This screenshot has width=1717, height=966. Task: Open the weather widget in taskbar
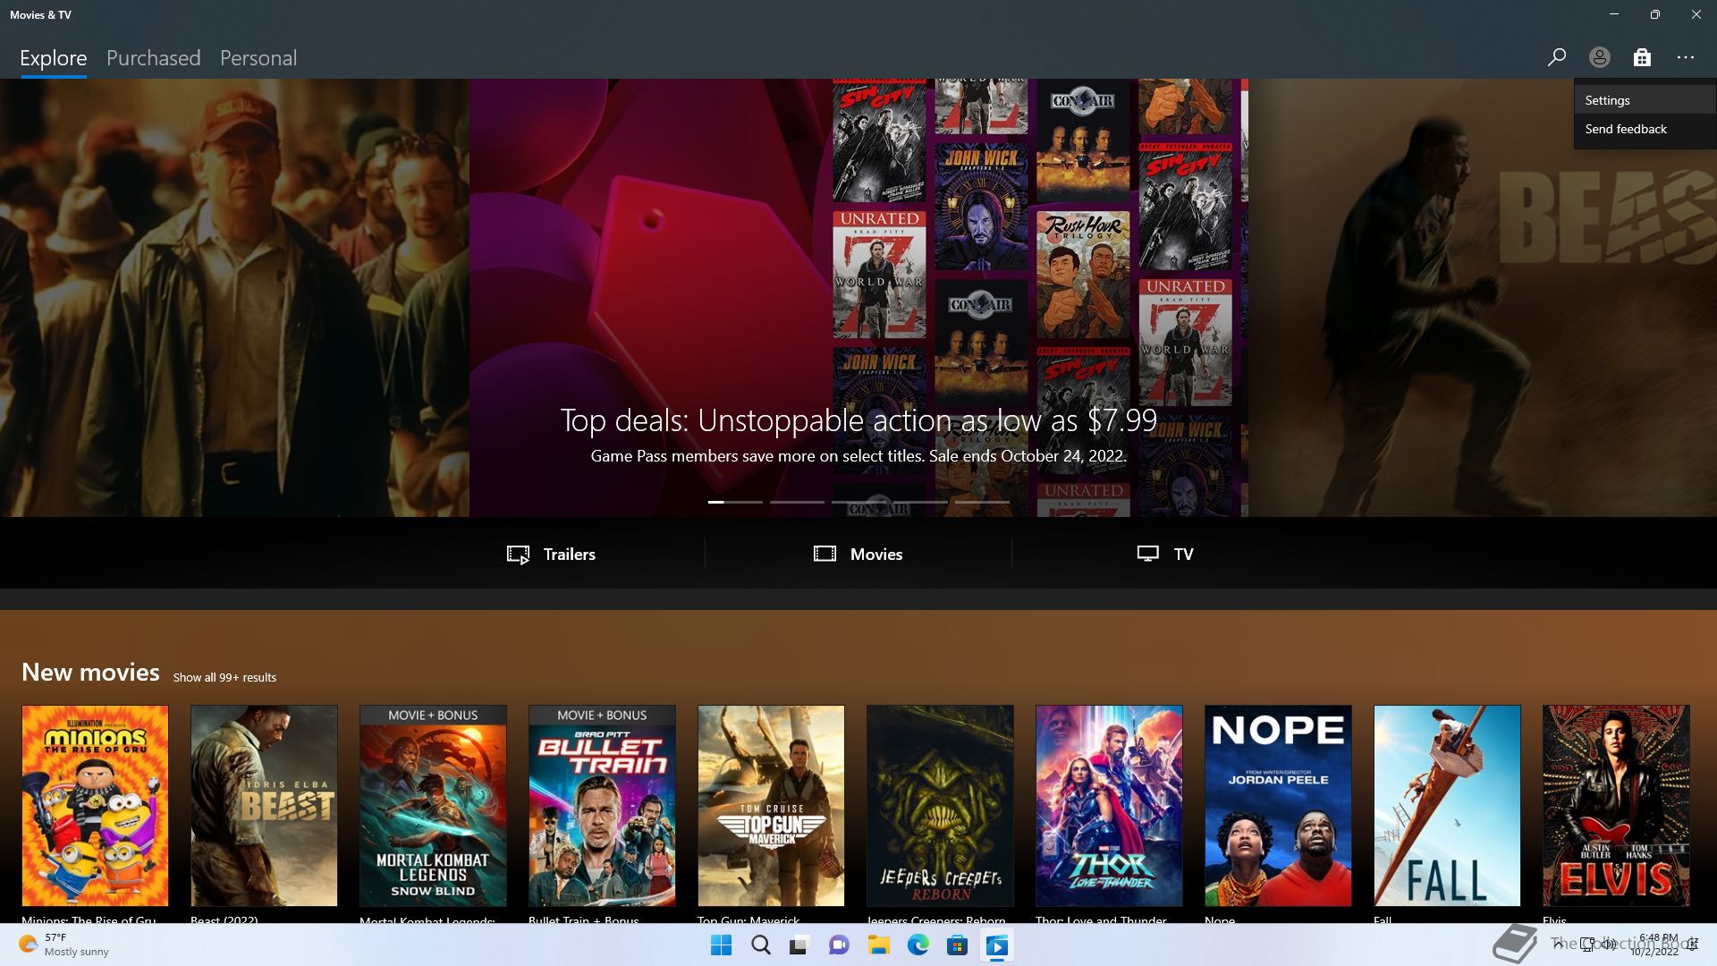pyautogui.click(x=64, y=945)
